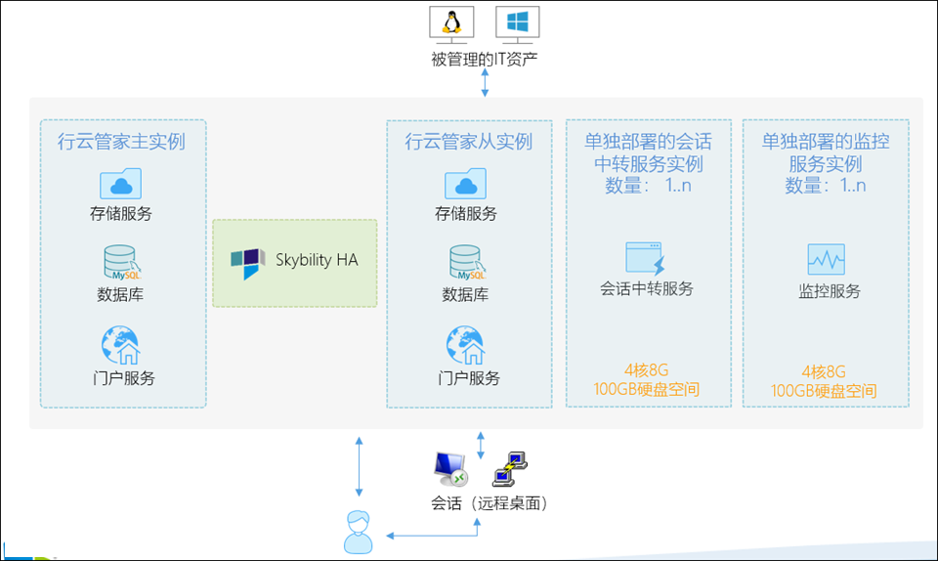The height and width of the screenshot is (561, 938).
Task: Click the 被管理的IT资产 label
Action: [x=485, y=60]
